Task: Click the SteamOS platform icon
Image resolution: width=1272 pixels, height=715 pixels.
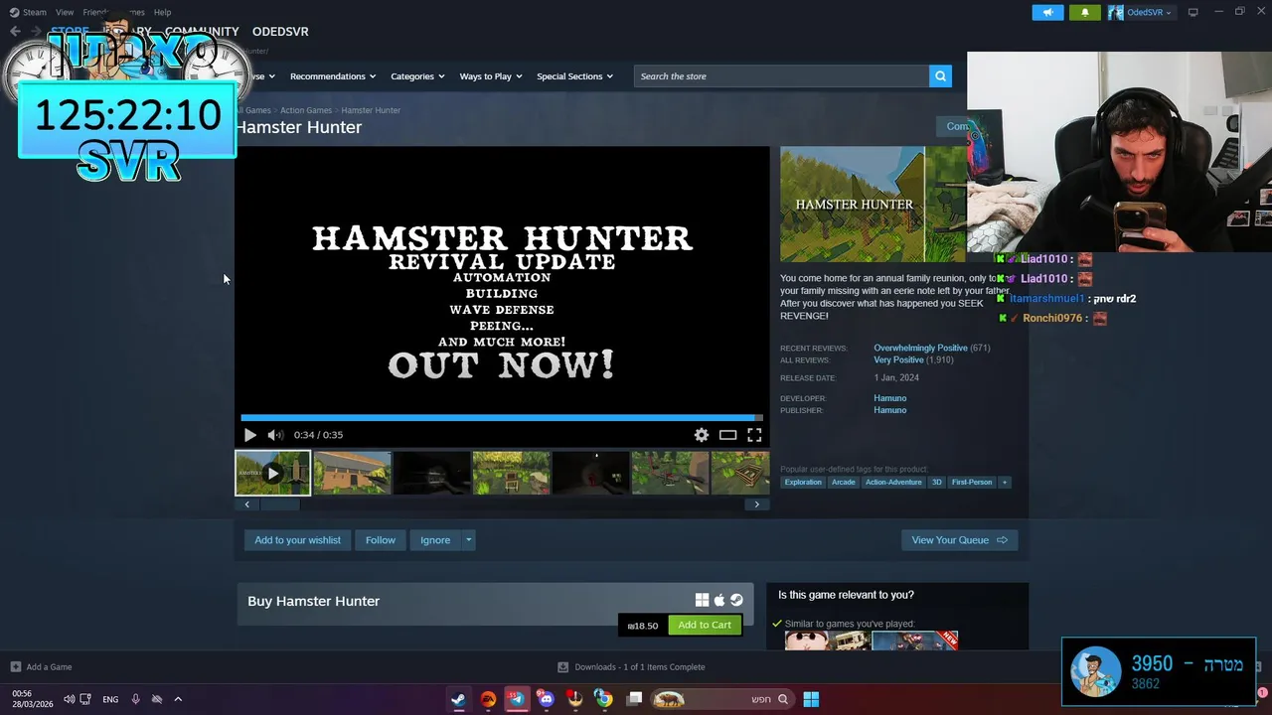Action: click(736, 600)
